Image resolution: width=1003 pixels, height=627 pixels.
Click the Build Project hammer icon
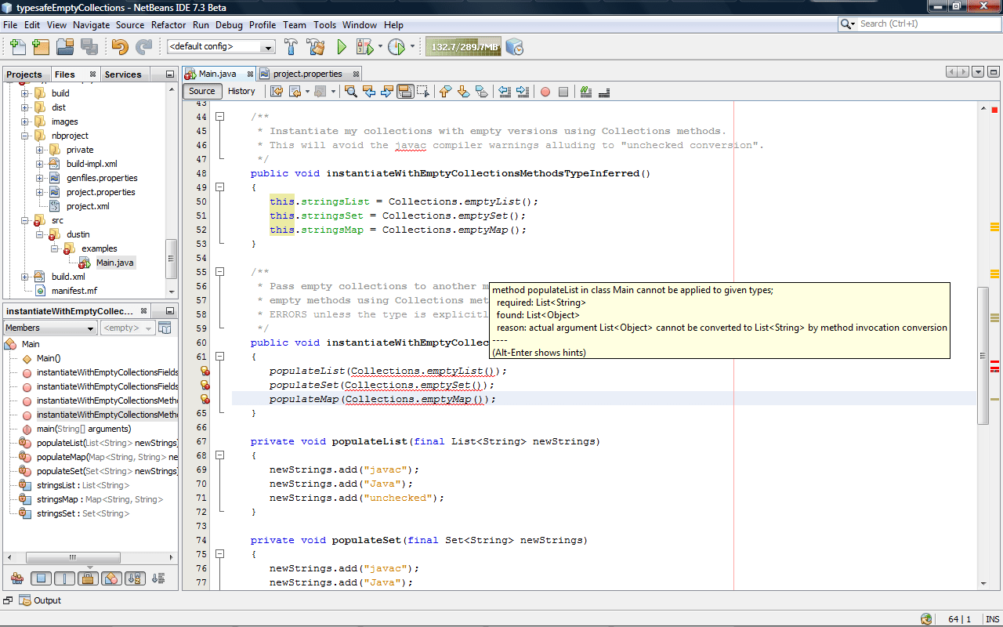point(291,47)
